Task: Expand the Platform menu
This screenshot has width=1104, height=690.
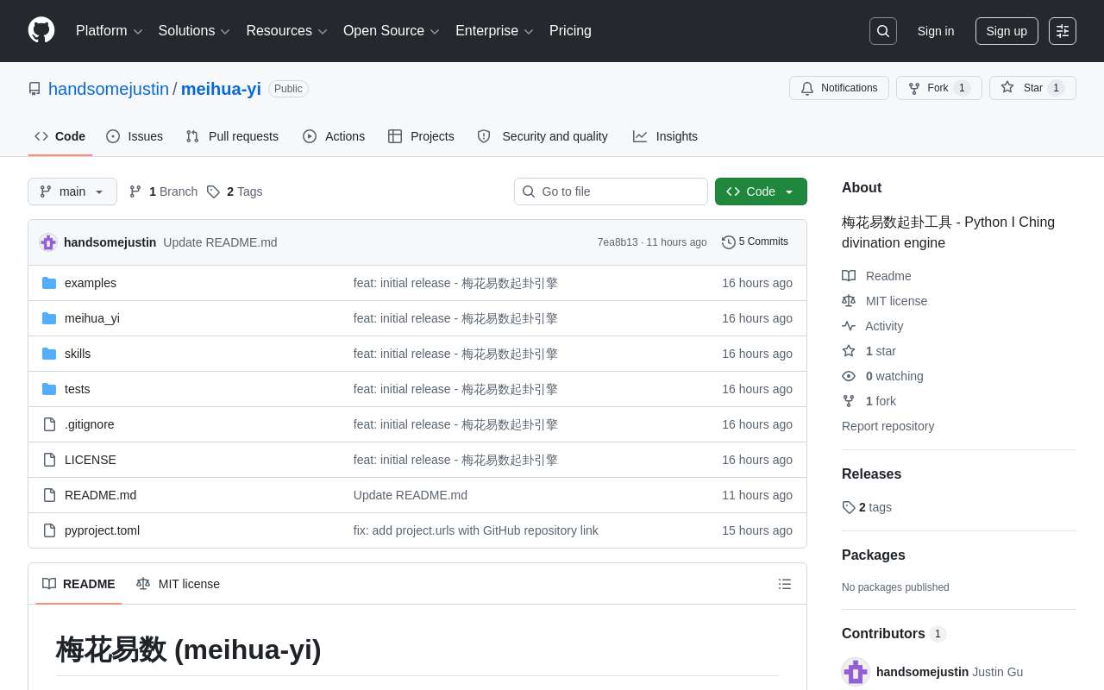Action: pyautogui.click(x=109, y=31)
